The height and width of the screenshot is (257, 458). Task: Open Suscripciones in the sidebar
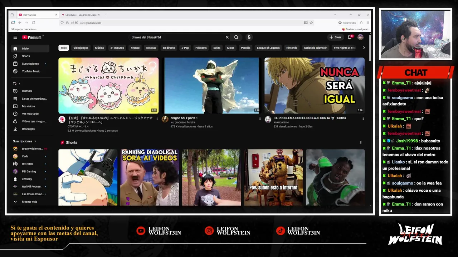(30, 64)
